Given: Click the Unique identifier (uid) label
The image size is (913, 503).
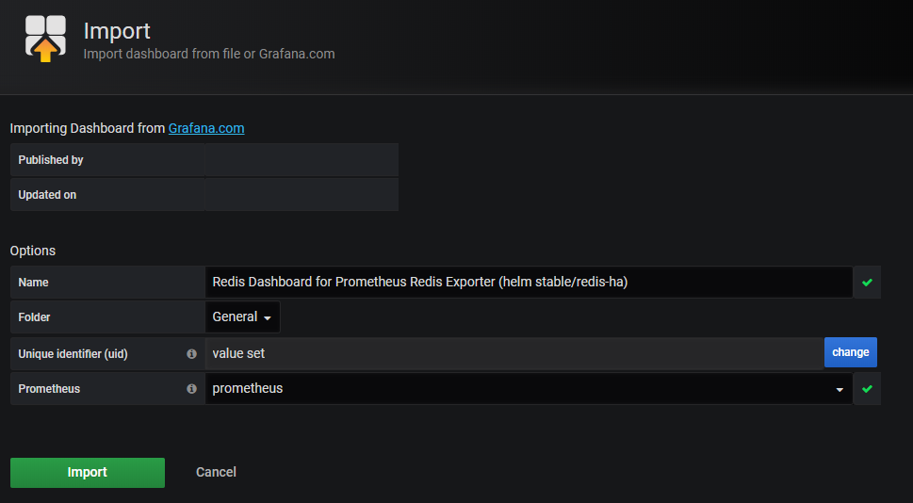Looking at the screenshot, I should (73, 354).
